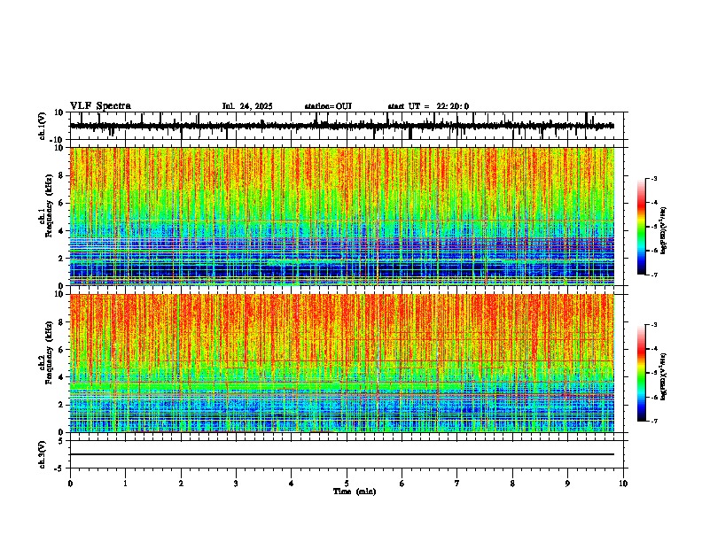The image size is (702, 542).
Task: Select the "start UT = 22:20:0" text
Action: 428,106
